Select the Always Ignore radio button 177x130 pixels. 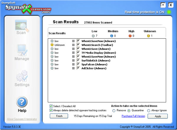coord(149,111)
